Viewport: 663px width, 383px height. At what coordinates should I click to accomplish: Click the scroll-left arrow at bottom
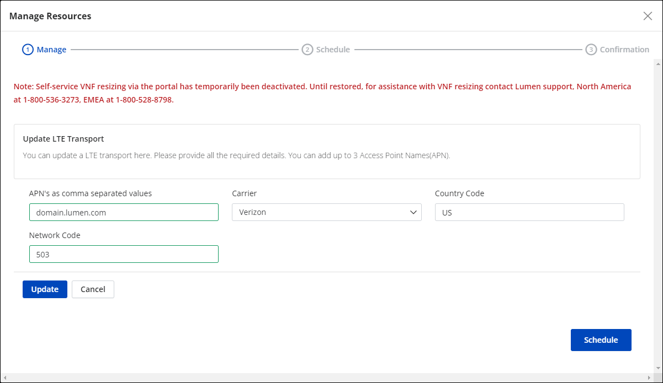[x=5, y=377]
